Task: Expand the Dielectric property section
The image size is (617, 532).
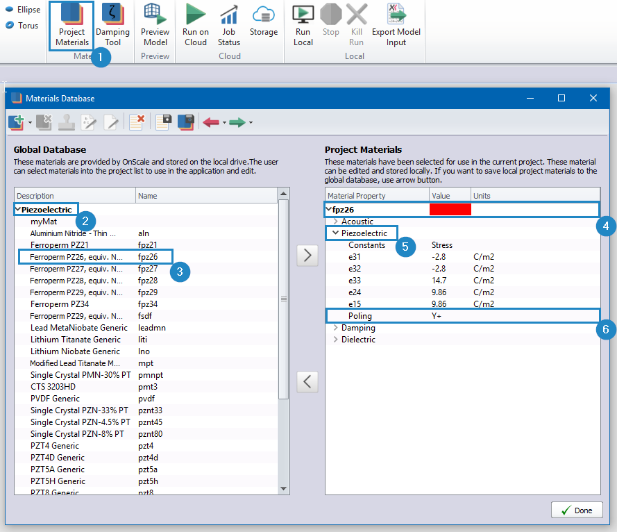Action: click(336, 340)
